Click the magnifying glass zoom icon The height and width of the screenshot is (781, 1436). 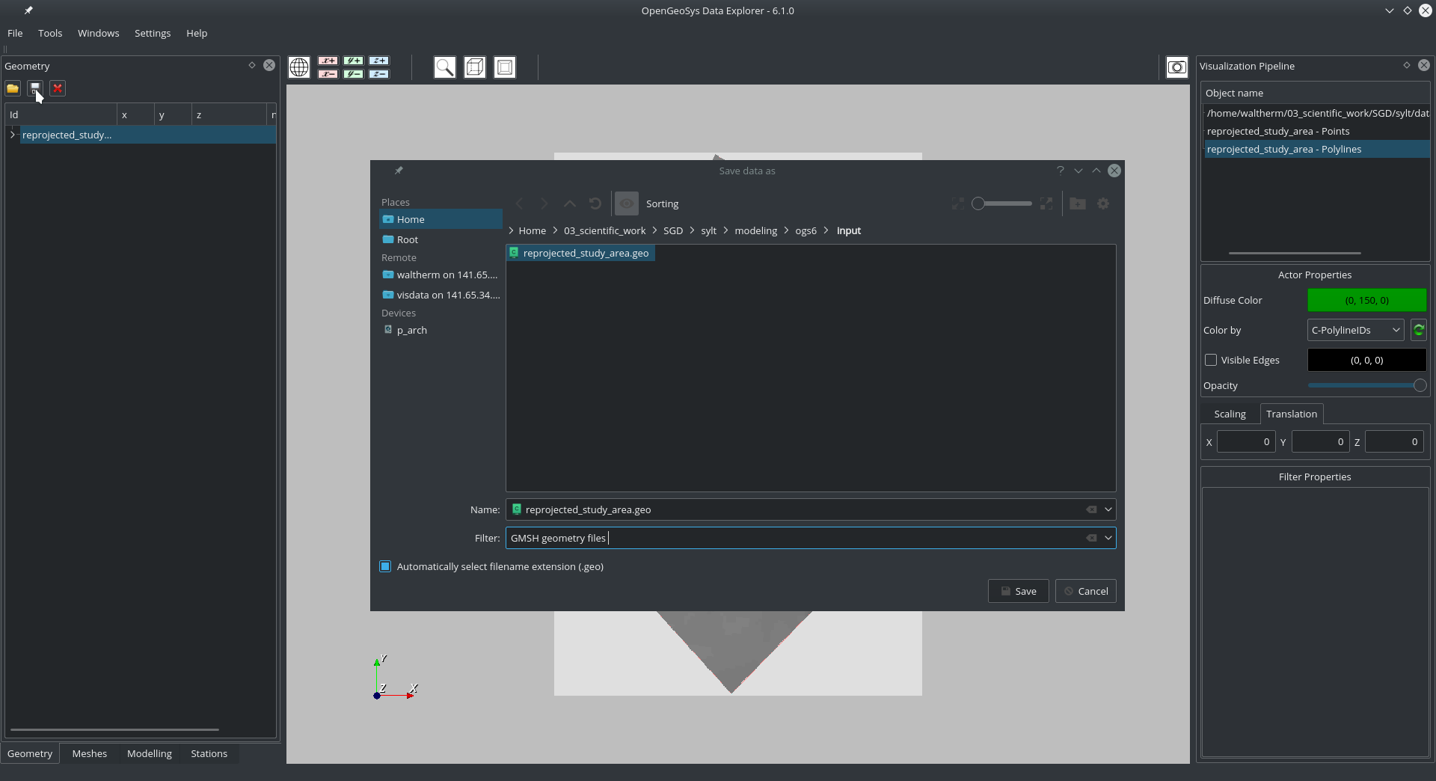click(x=444, y=67)
